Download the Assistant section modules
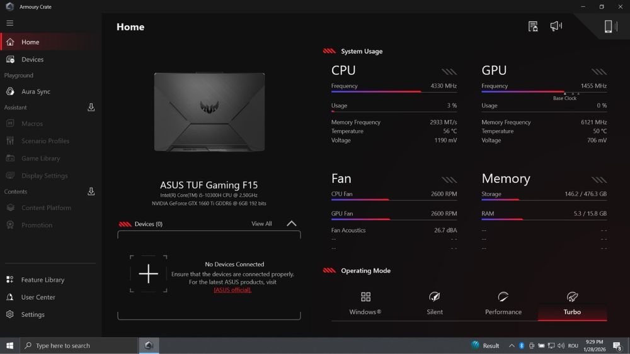 click(91, 108)
